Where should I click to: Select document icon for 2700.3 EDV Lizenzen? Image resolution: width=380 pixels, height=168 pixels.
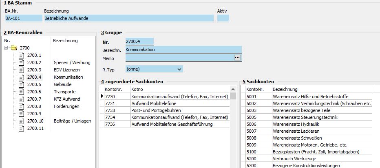coord(22,70)
